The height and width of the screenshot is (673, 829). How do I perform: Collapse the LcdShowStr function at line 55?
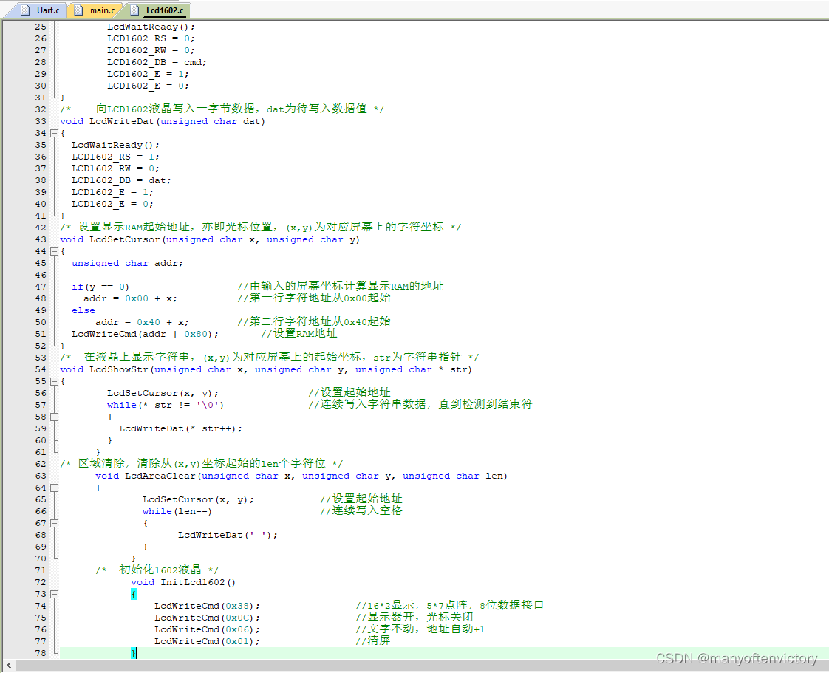54,381
